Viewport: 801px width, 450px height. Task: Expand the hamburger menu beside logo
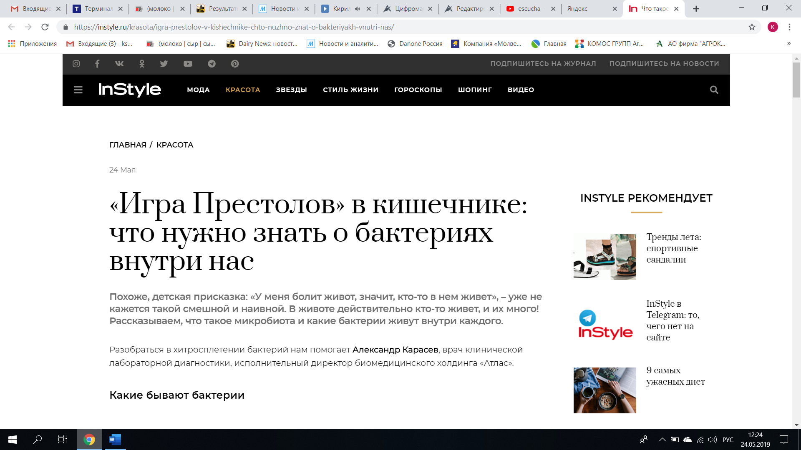78,90
